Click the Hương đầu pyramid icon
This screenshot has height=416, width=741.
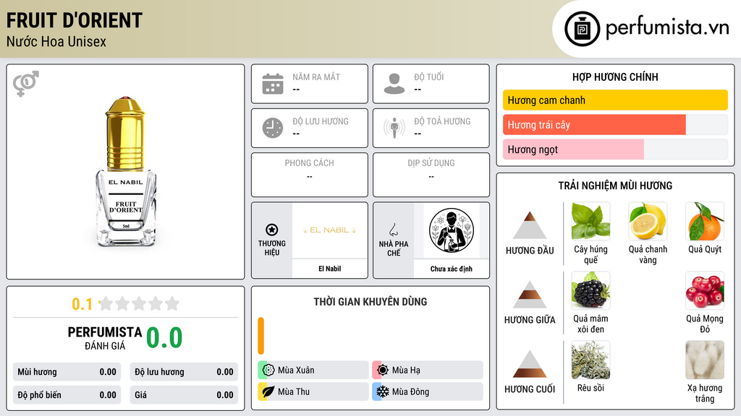pos(530,225)
